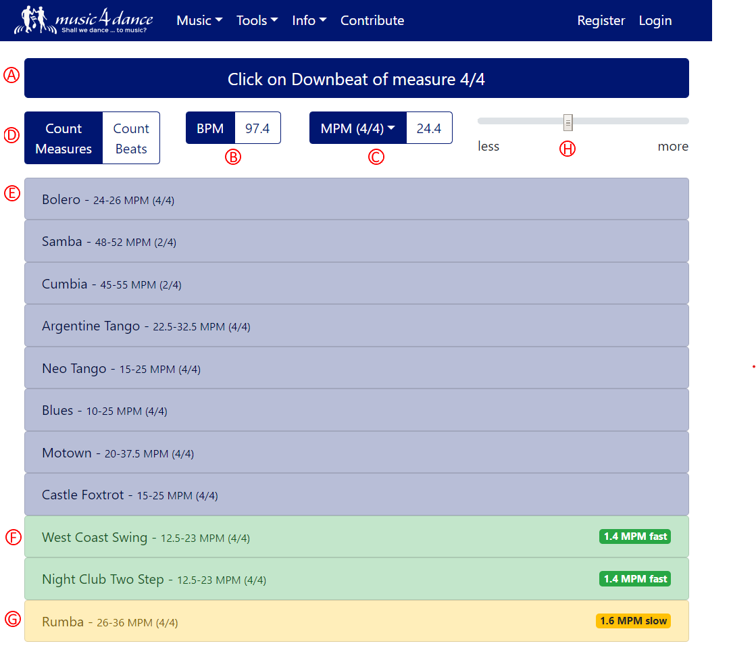Click the MPM value field 24.4
Screen dimensions: 756x650
(429, 128)
